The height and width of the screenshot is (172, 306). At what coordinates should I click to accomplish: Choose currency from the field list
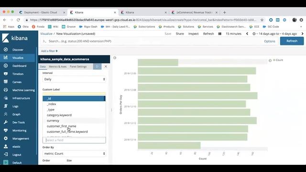74,120
